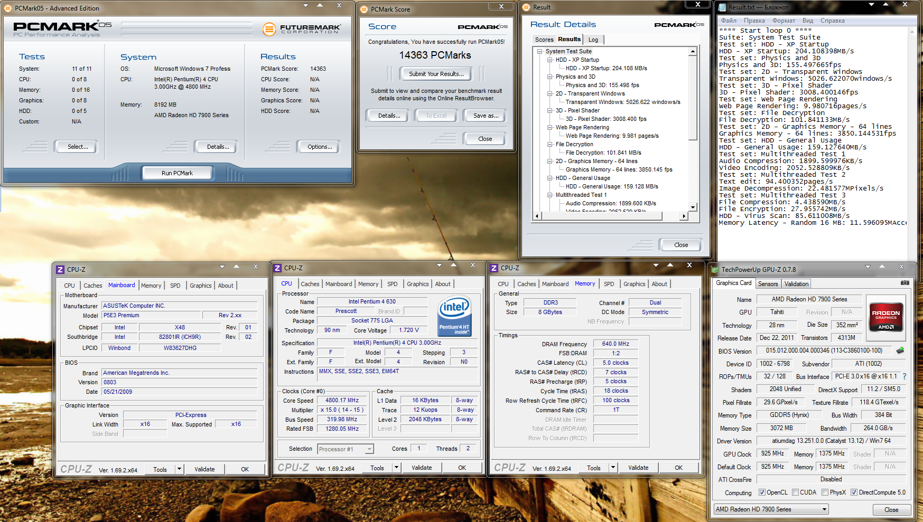Click the left arrow of results horizontal scrollbar
Viewport: 923px width, 522px height.
[538, 216]
